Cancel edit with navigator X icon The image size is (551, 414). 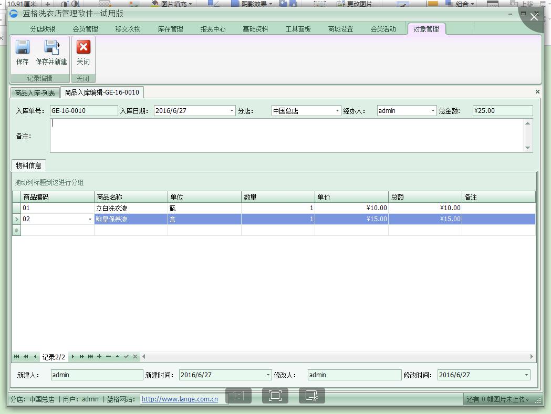(x=136, y=356)
